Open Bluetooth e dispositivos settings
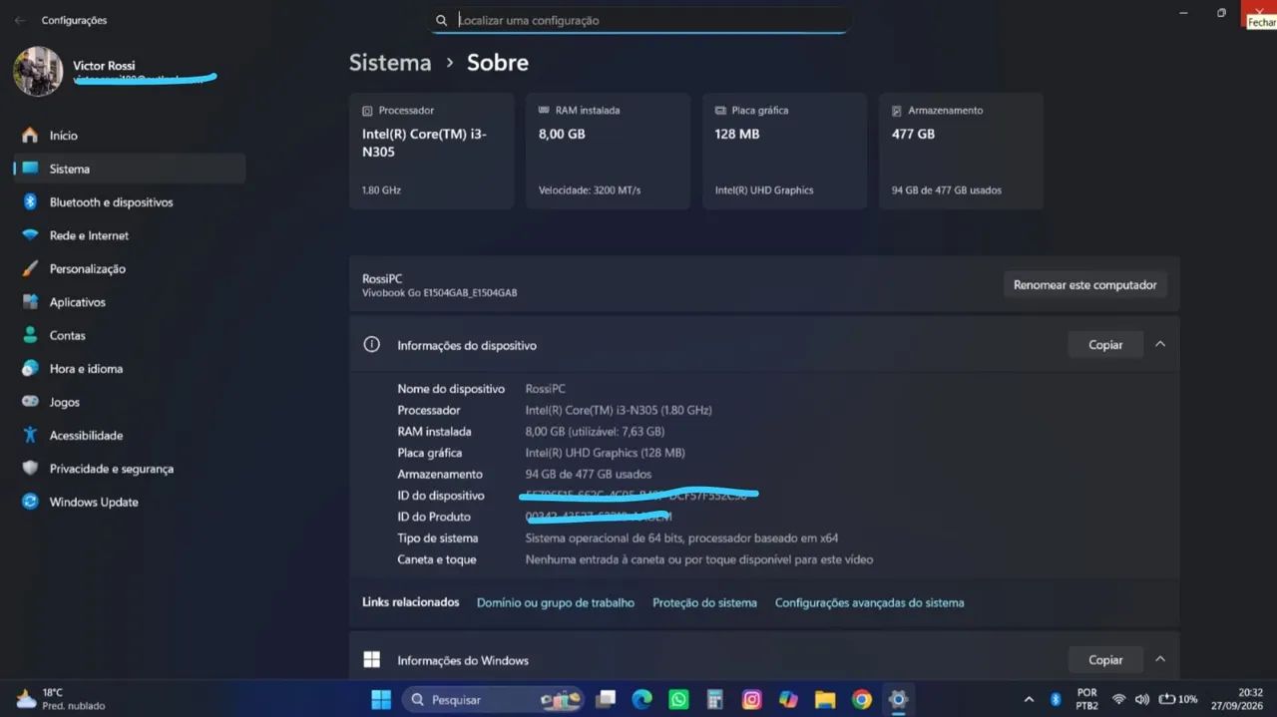The image size is (1277, 717). click(x=128, y=202)
